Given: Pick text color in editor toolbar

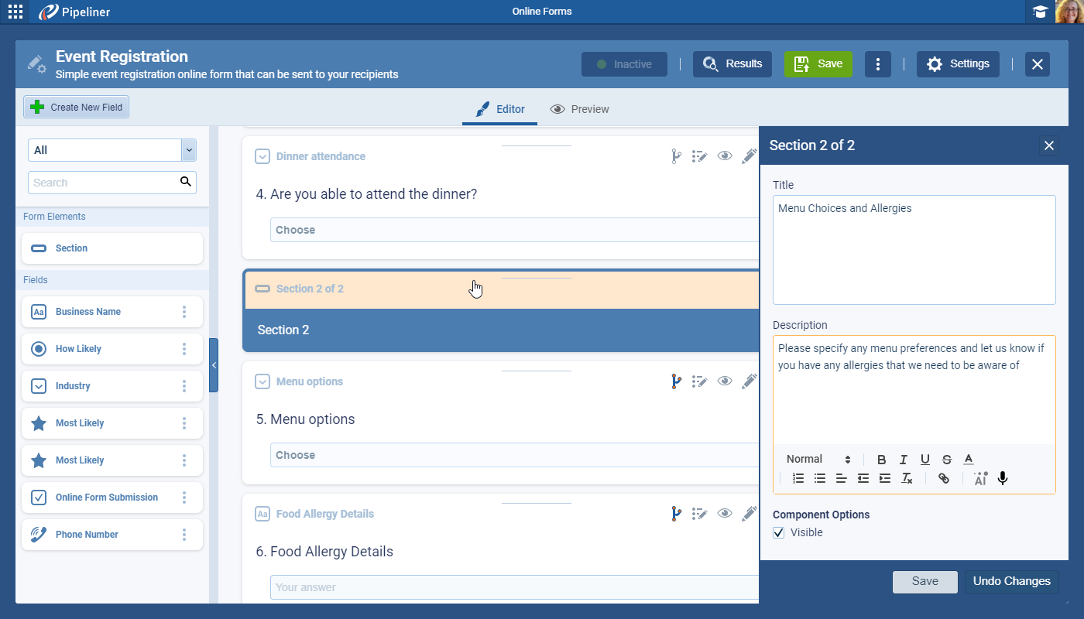Looking at the screenshot, I should (968, 460).
